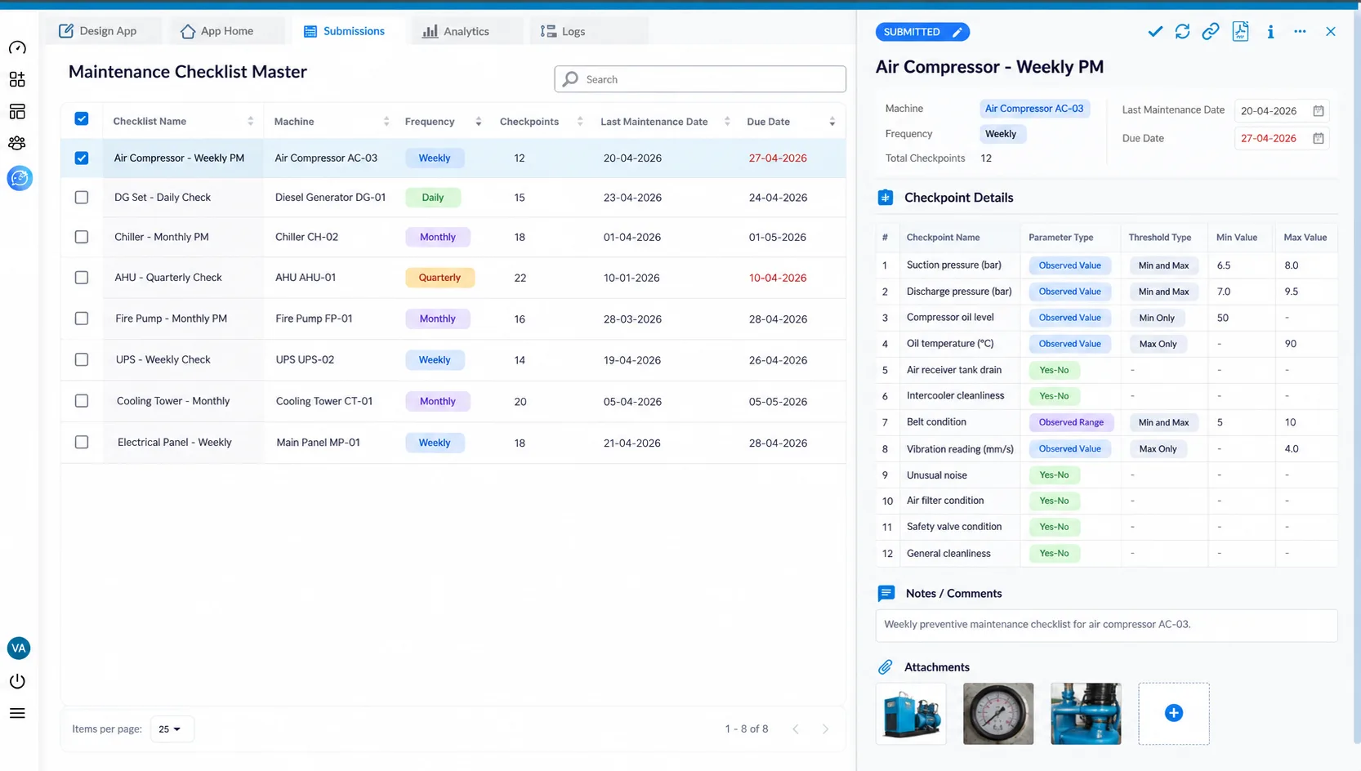Close the checklist detail panel
This screenshot has height=771, width=1361.
click(x=1331, y=32)
